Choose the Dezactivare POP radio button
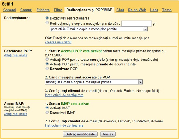 [47, 69]
